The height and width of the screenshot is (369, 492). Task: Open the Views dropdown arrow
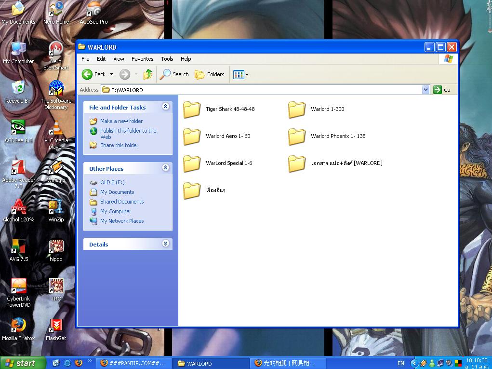247,75
